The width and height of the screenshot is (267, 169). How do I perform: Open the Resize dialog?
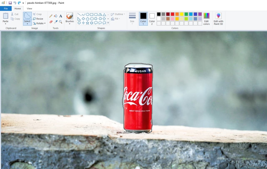(39, 19)
